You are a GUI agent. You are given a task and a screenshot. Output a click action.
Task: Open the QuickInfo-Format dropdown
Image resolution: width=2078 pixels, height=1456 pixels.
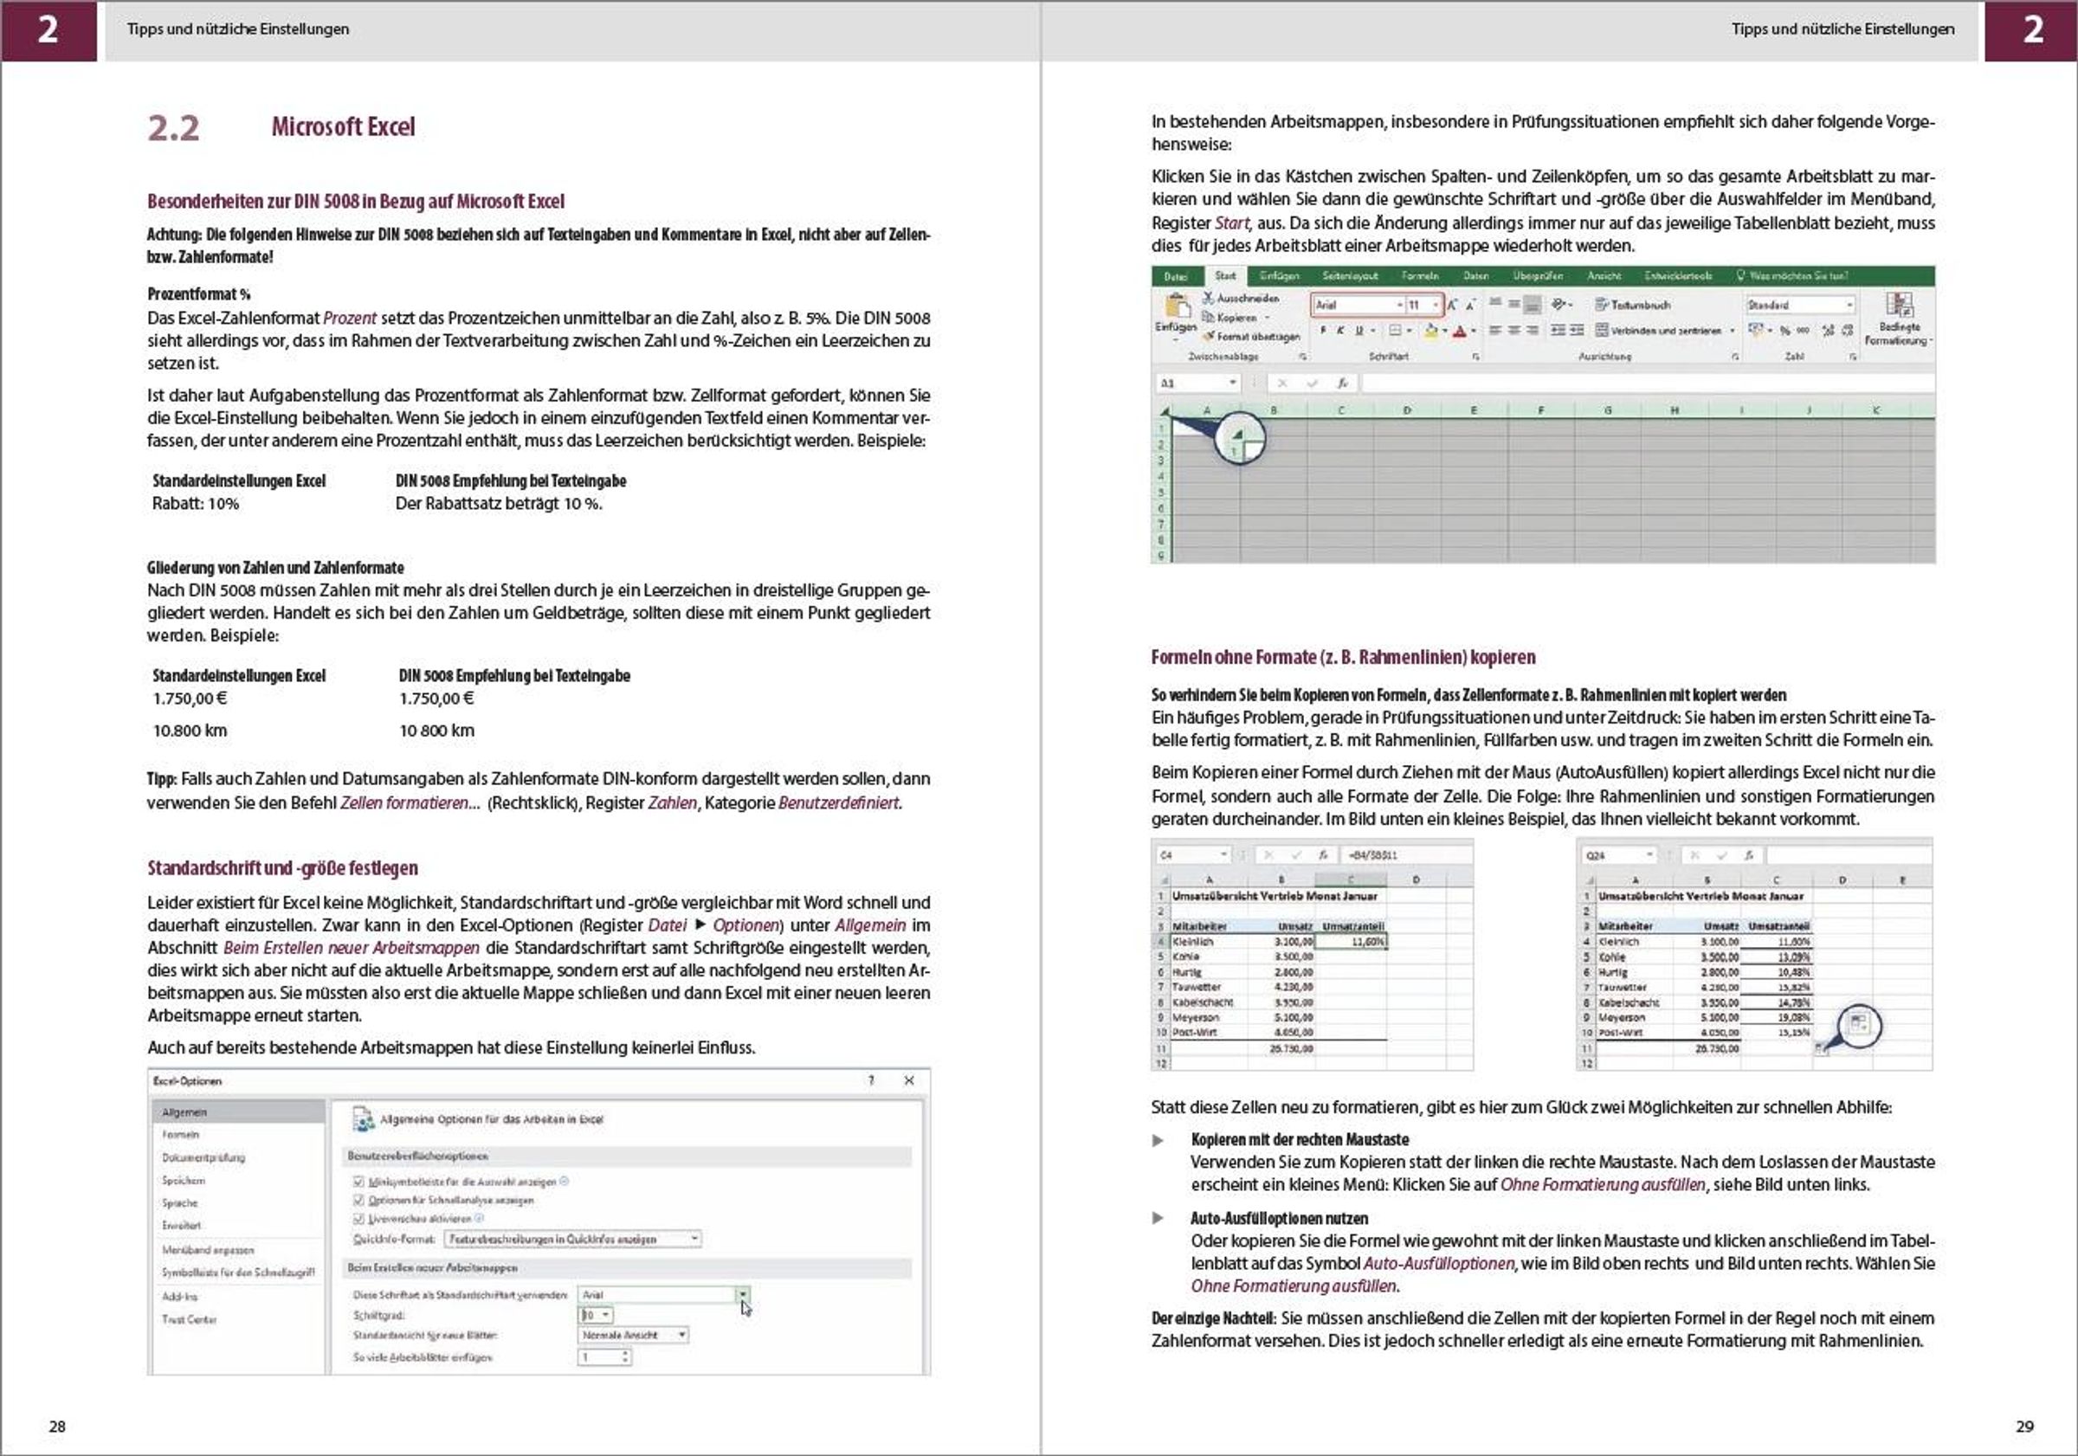(x=694, y=1239)
